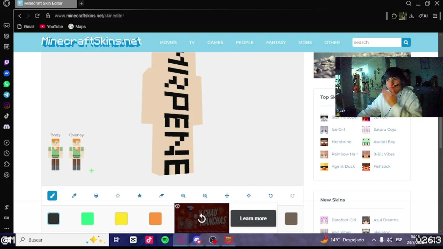
Task: Click the taskbar Buscar search box
Action: [x=62, y=240]
